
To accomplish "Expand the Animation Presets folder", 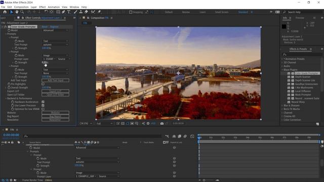I will 282,59.
